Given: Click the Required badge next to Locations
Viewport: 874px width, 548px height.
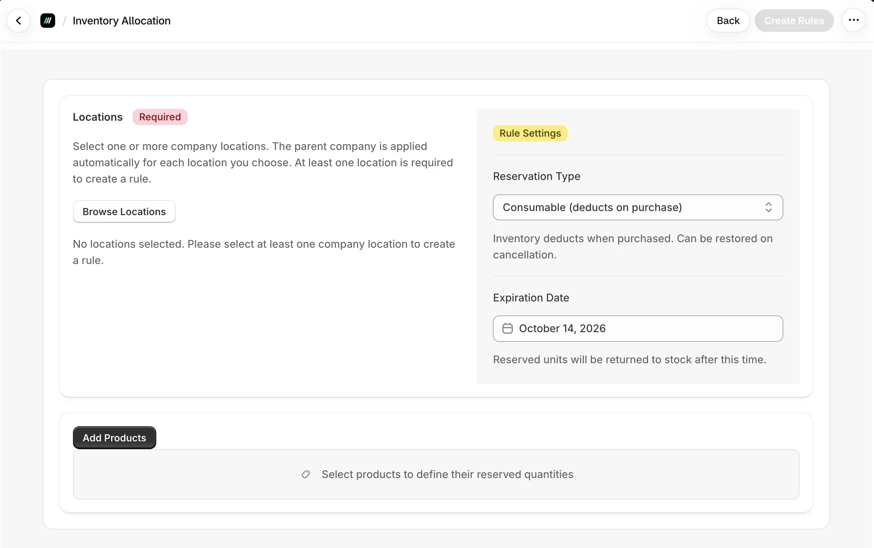Looking at the screenshot, I should tap(160, 117).
